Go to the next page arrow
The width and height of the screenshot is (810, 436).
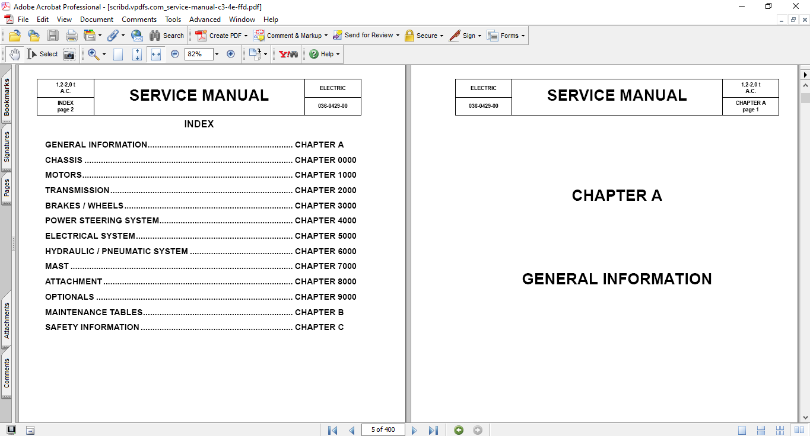click(x=414, y=430)
